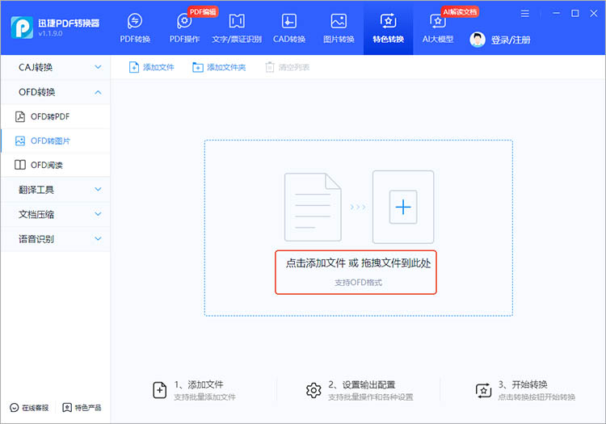This screenshot has width=606, height=424.
Task: Click the 清空列表 button text
Action: point(294,68)
